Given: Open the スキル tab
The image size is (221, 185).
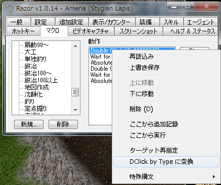Looking at the screenshot, I should (x=171, y=22).
